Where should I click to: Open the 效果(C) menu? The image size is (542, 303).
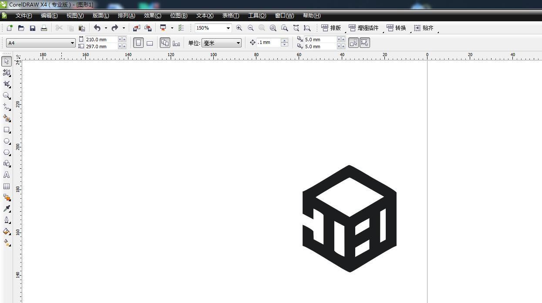pos(152,16)
